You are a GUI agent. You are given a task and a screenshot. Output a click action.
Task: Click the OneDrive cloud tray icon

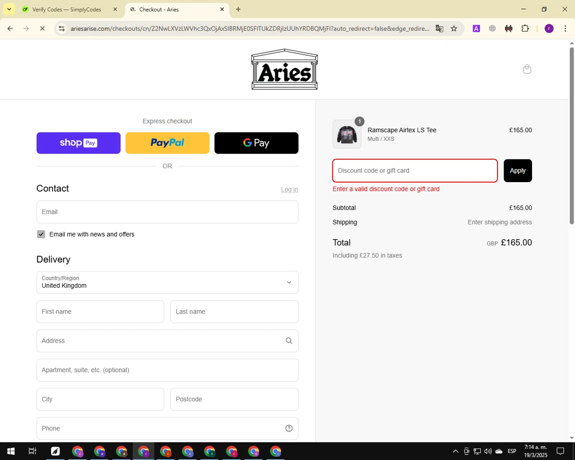(499, 451)
